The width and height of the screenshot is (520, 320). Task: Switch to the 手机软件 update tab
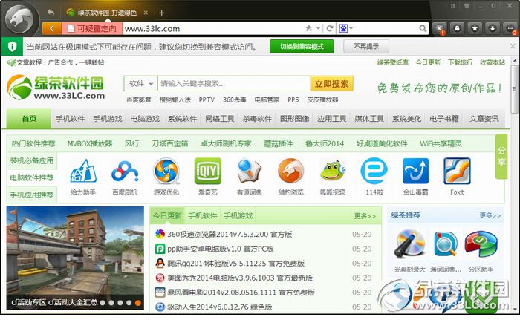(x=203, y=215)
